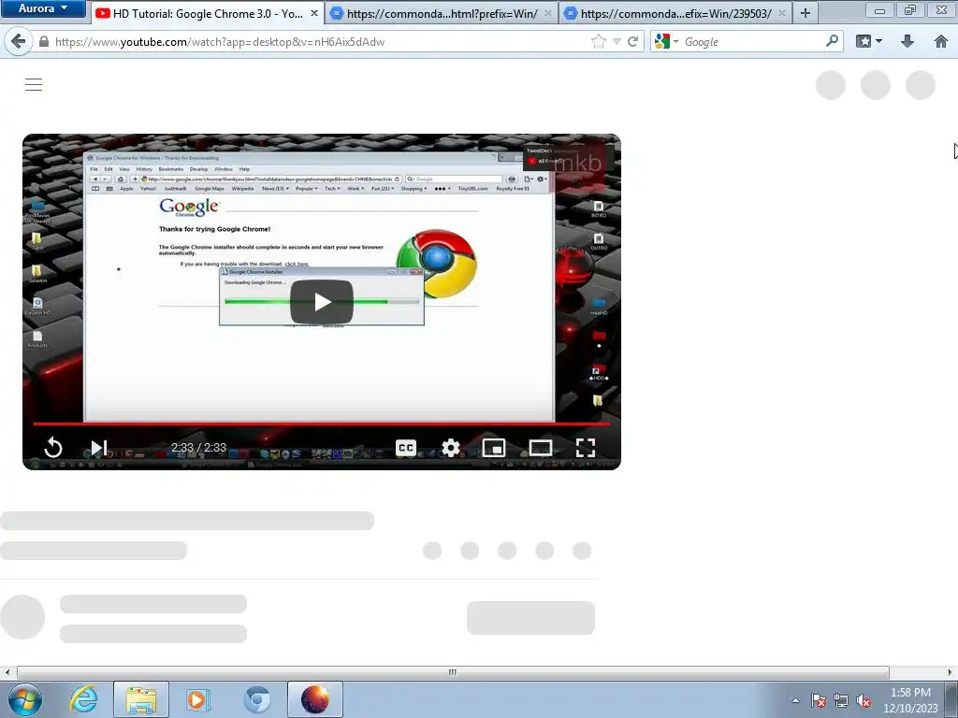This screenshot has height=718, width=958.
Task: Close the Win/239503/ tab
Action: (x=781, y=13)
